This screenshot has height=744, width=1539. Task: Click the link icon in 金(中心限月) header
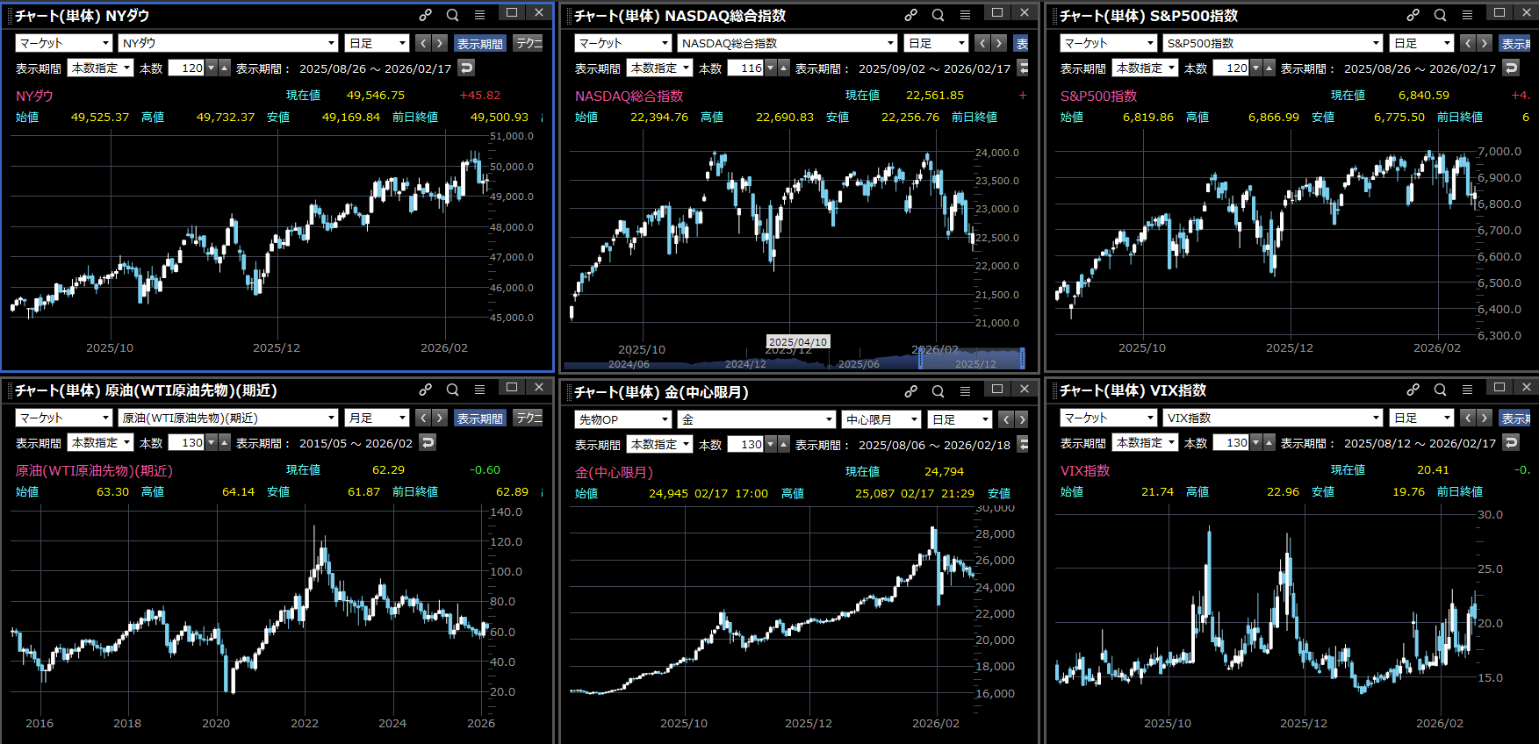(x=910, y=390)
